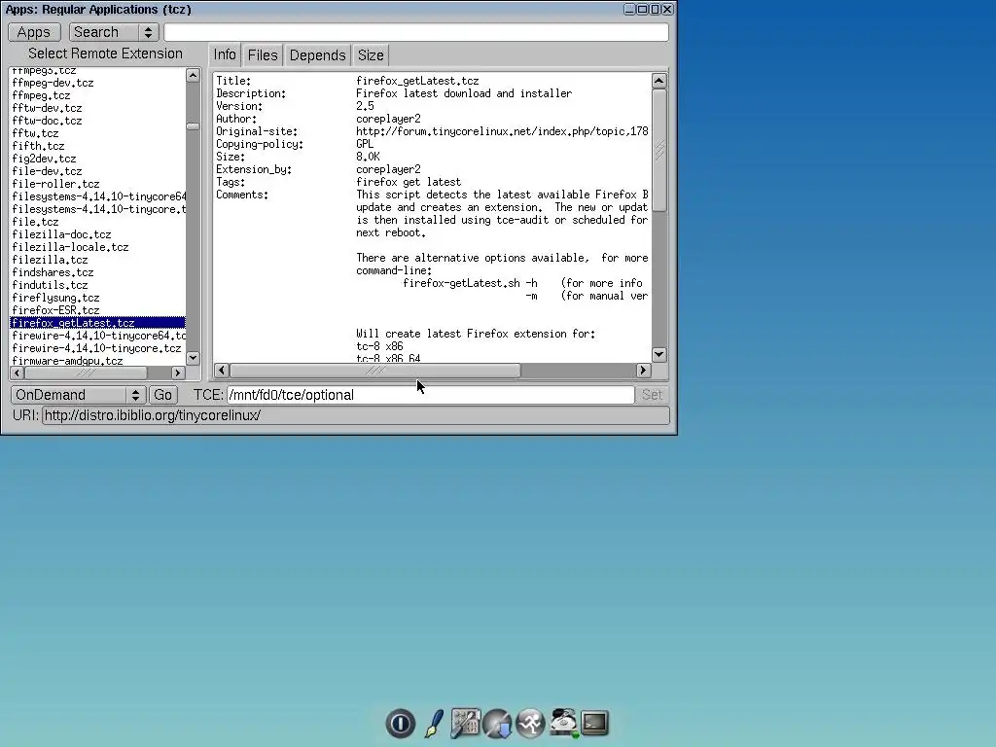Image resolution: width=996 pixels, height=747 pixels.
Task: Open the Search type dropdown
Action: point(114,32)
